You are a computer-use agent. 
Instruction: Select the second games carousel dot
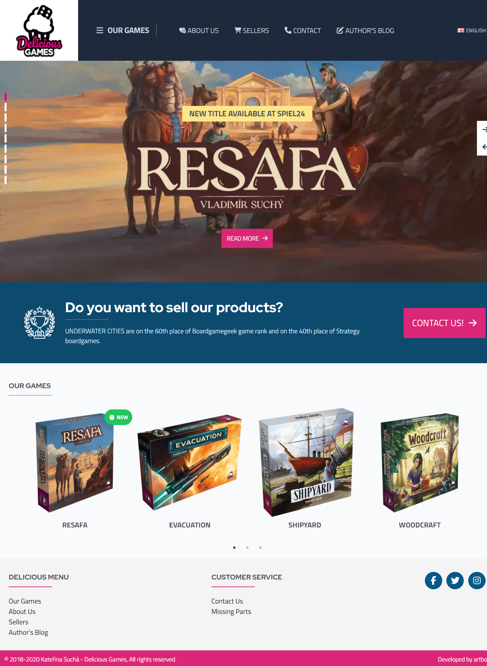[247, 548]
